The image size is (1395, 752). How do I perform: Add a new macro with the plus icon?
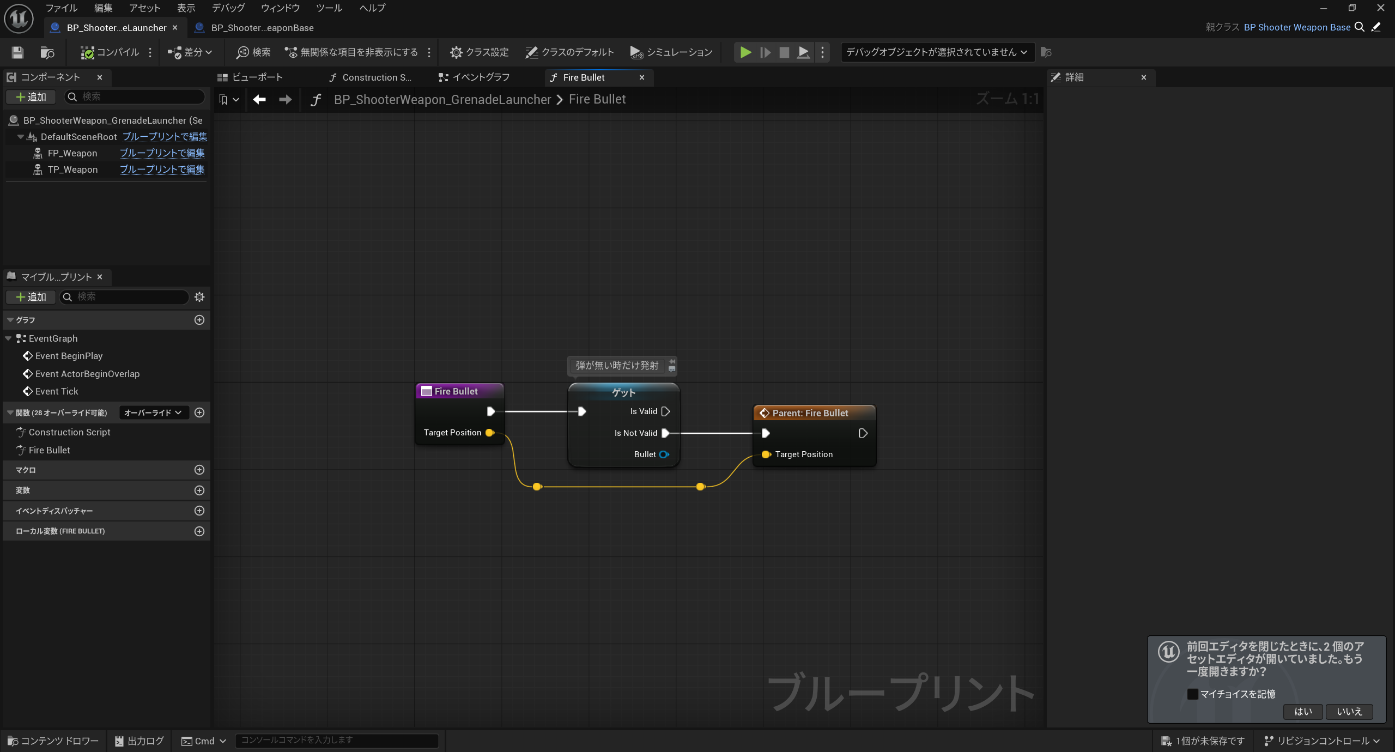click(199, 470)
